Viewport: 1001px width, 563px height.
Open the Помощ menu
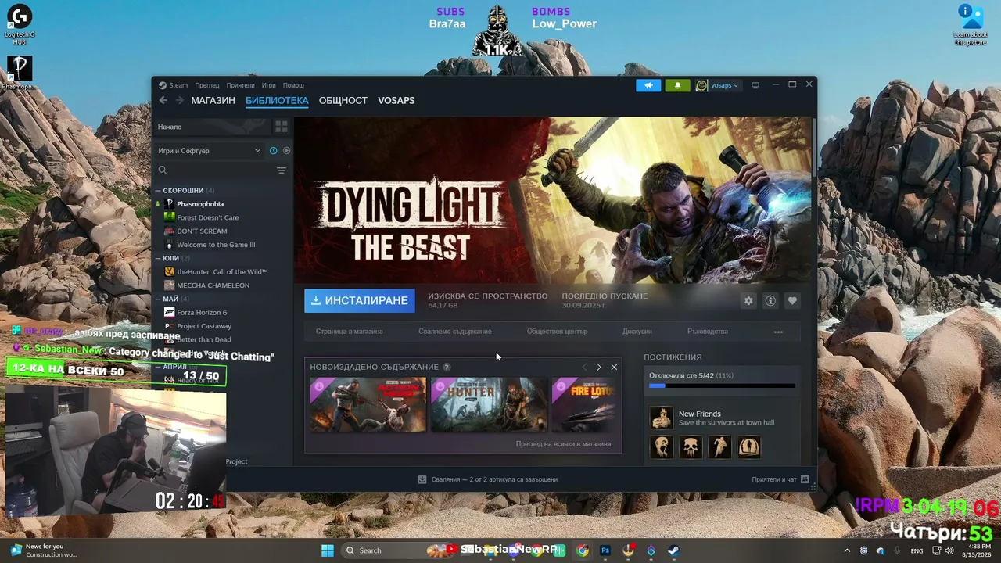coord(293,85)
